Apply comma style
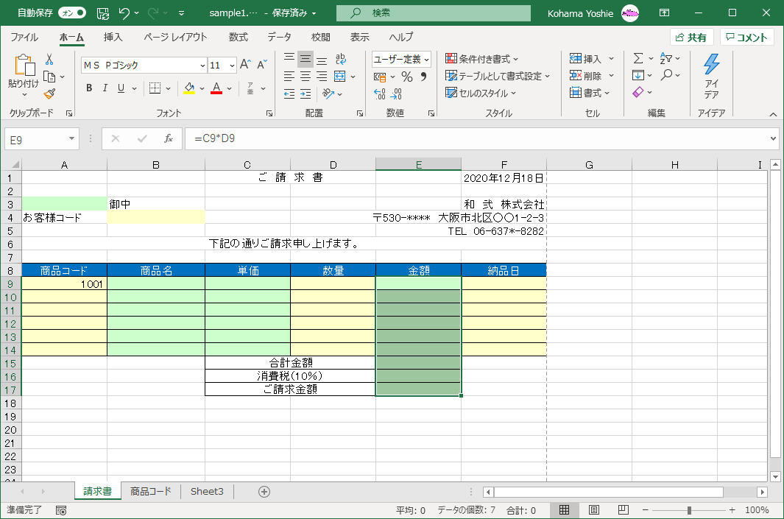The image size is (784, 519). [x=423, y=77]
